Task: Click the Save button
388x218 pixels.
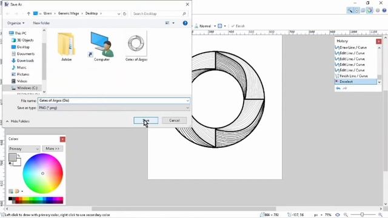Action: click(146, 121)
